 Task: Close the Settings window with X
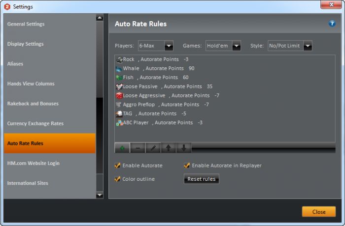click(331, 4)
